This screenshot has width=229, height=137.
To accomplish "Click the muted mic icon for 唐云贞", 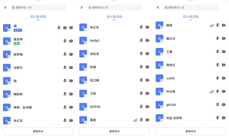I will tap(218, 38).
